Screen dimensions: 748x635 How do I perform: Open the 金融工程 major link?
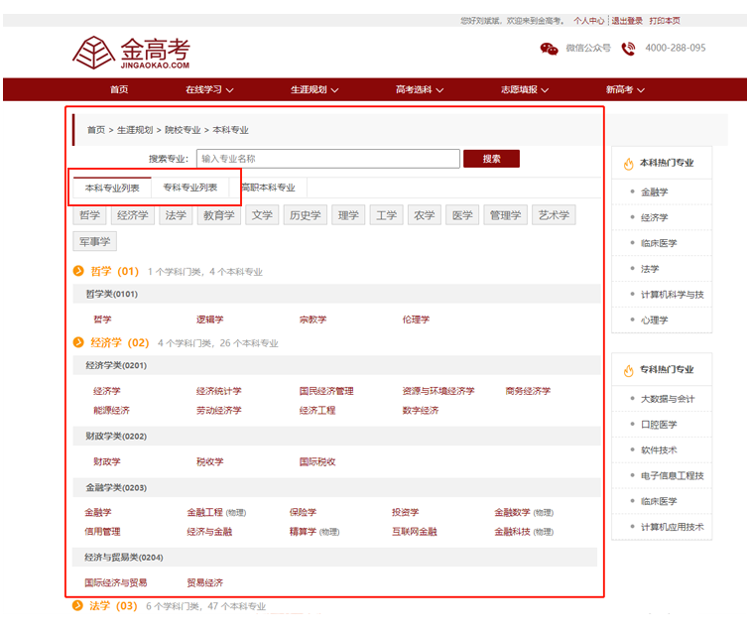click(x=204, y=513)
